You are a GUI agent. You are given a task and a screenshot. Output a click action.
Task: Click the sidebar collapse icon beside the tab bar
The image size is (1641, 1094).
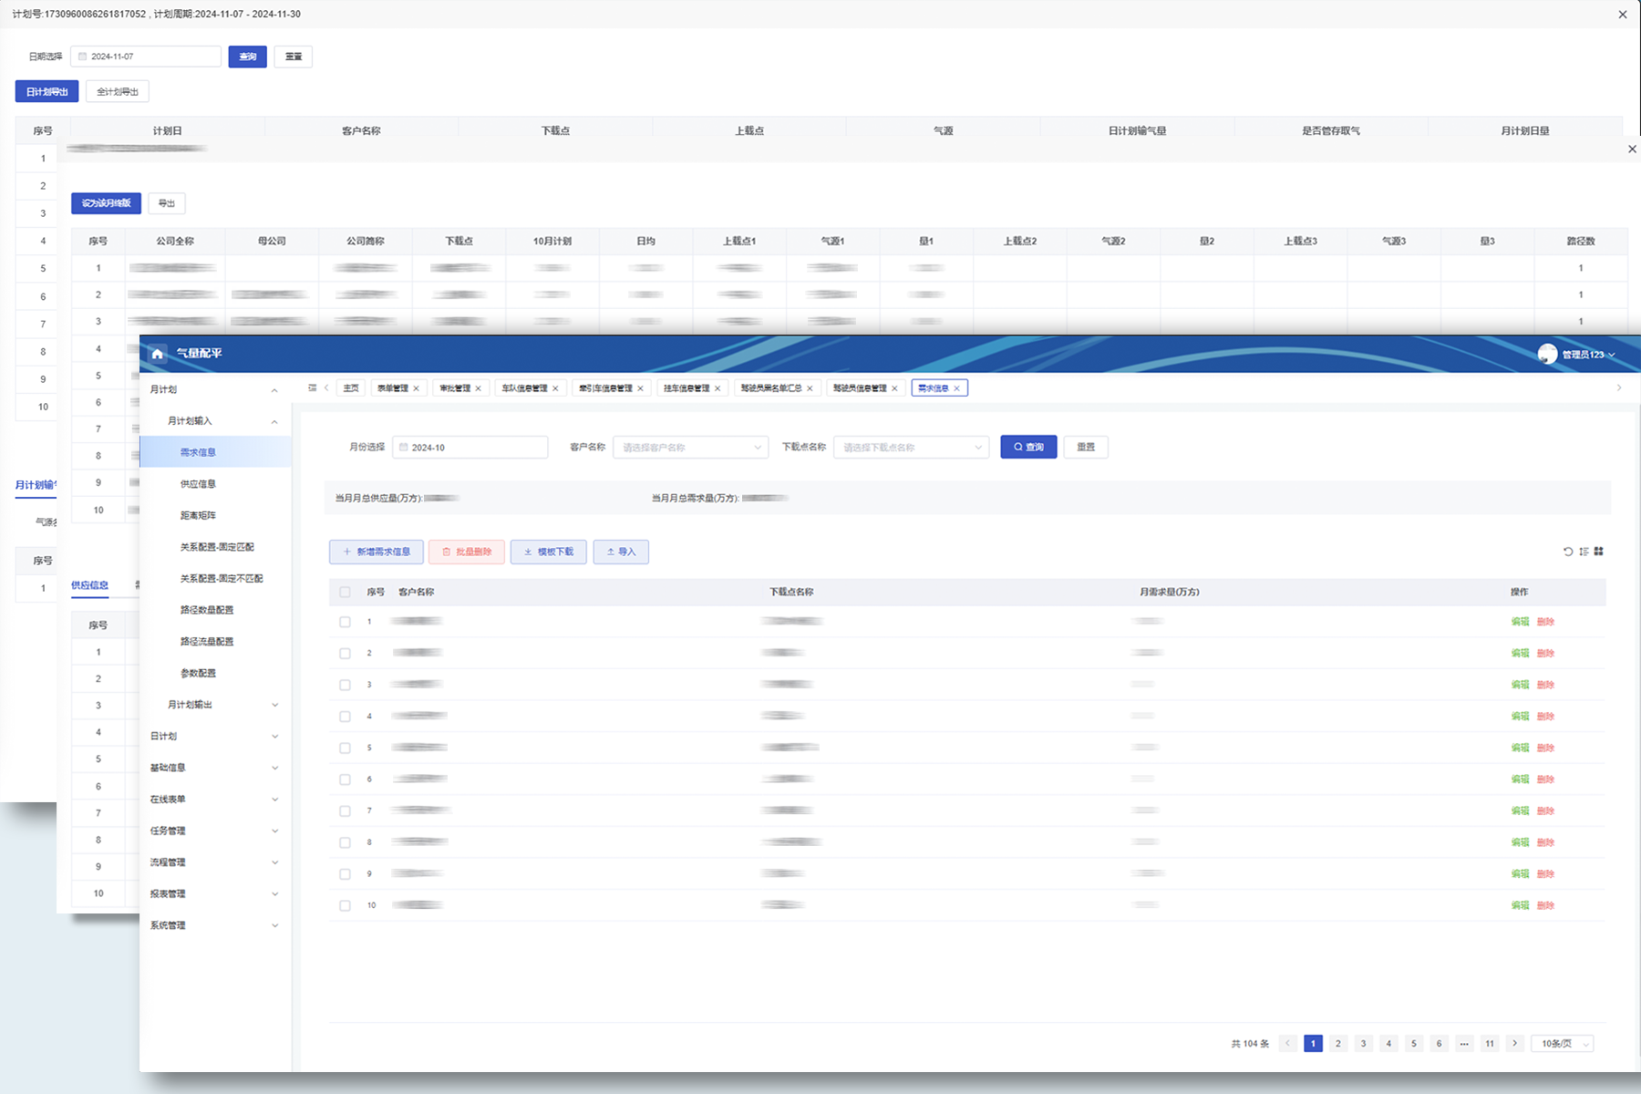(312, 388)
